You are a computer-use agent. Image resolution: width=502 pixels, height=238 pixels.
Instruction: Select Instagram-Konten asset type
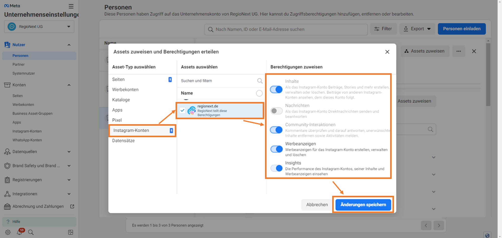point(142,130)
